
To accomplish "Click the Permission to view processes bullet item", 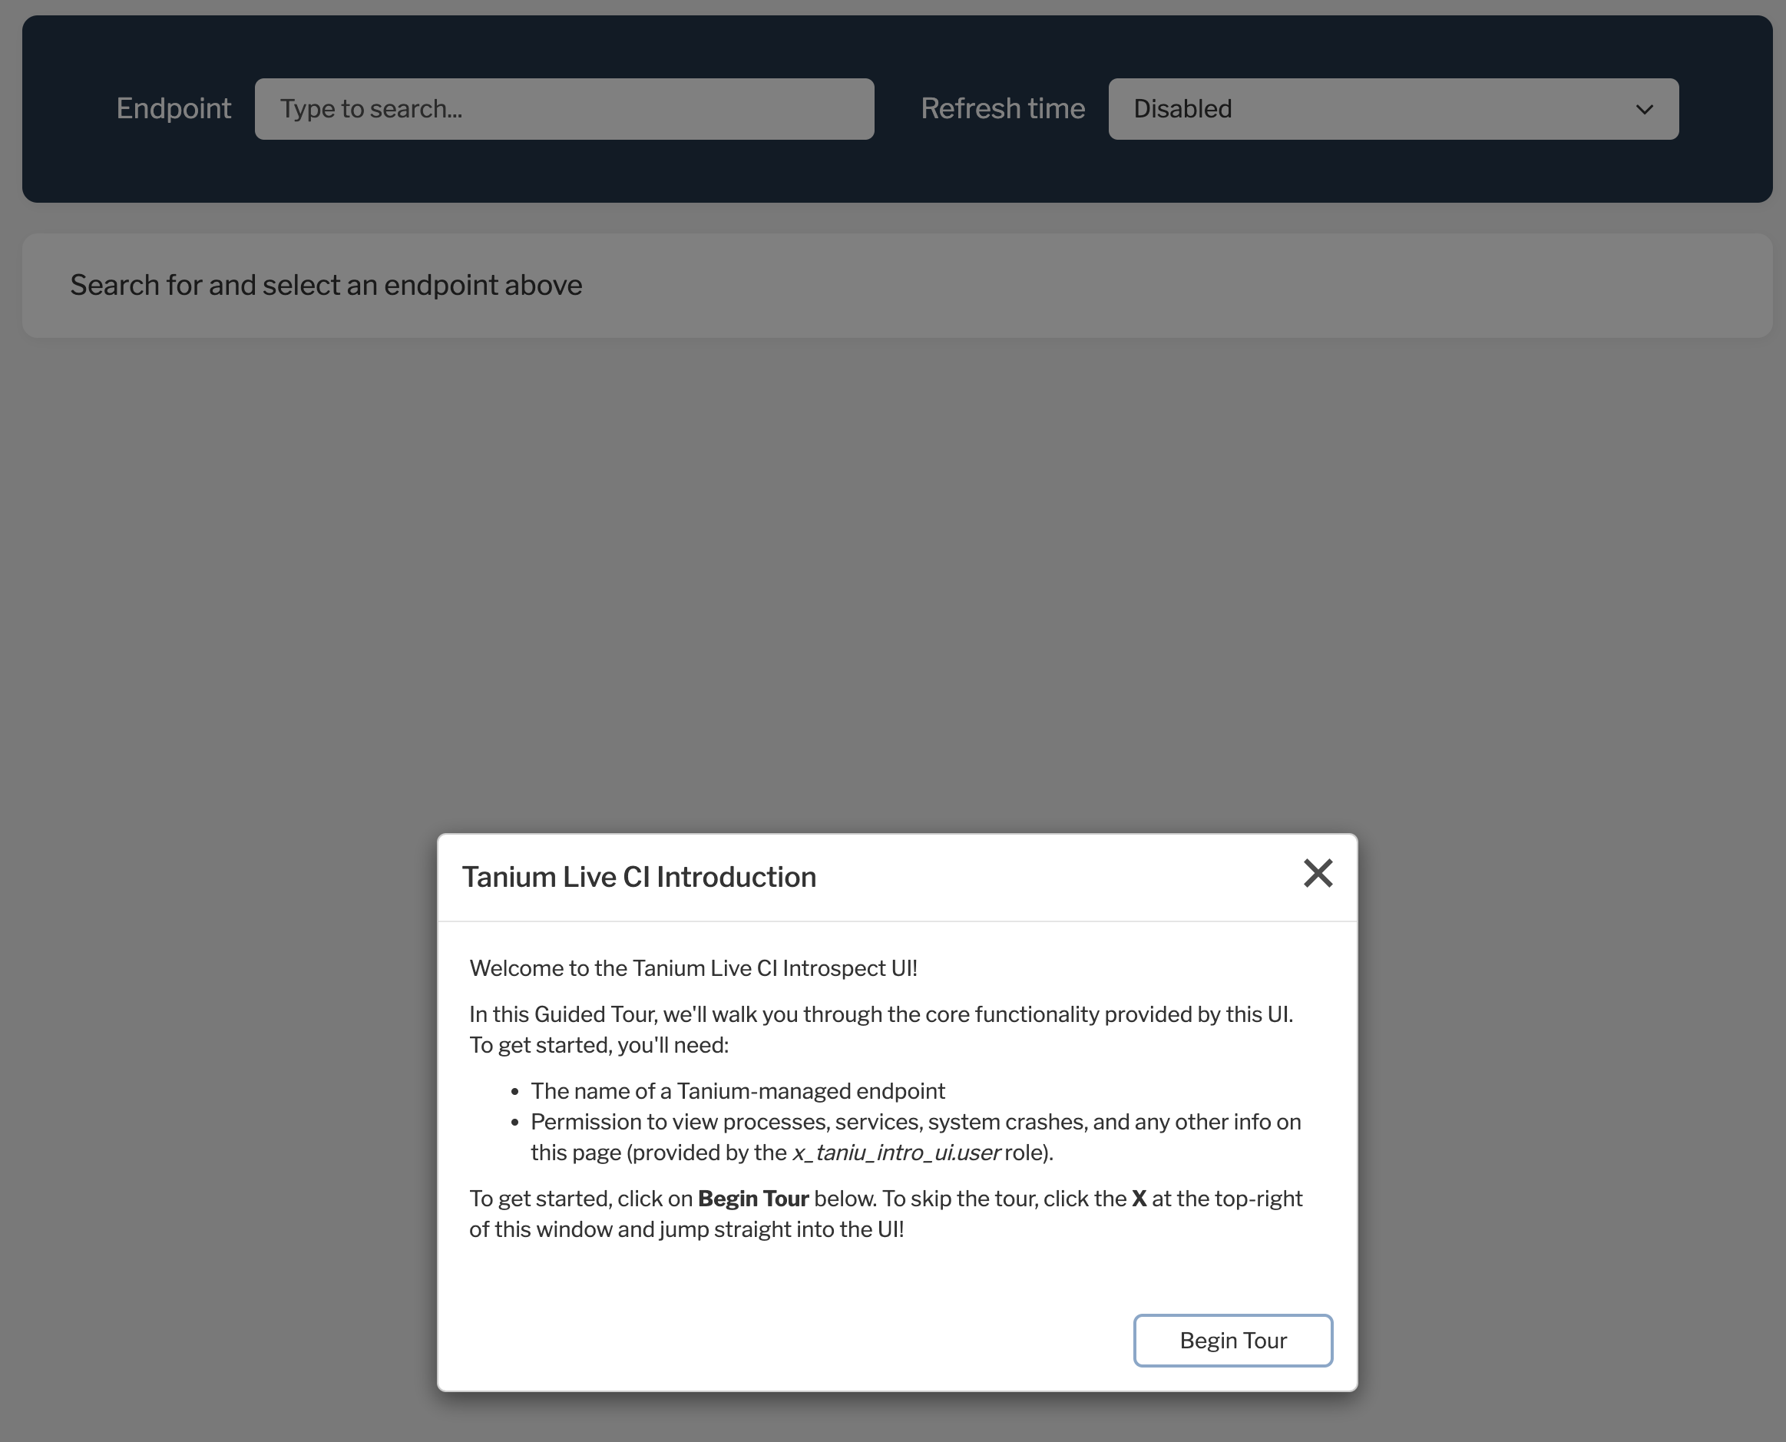I will coord(915,1123).
